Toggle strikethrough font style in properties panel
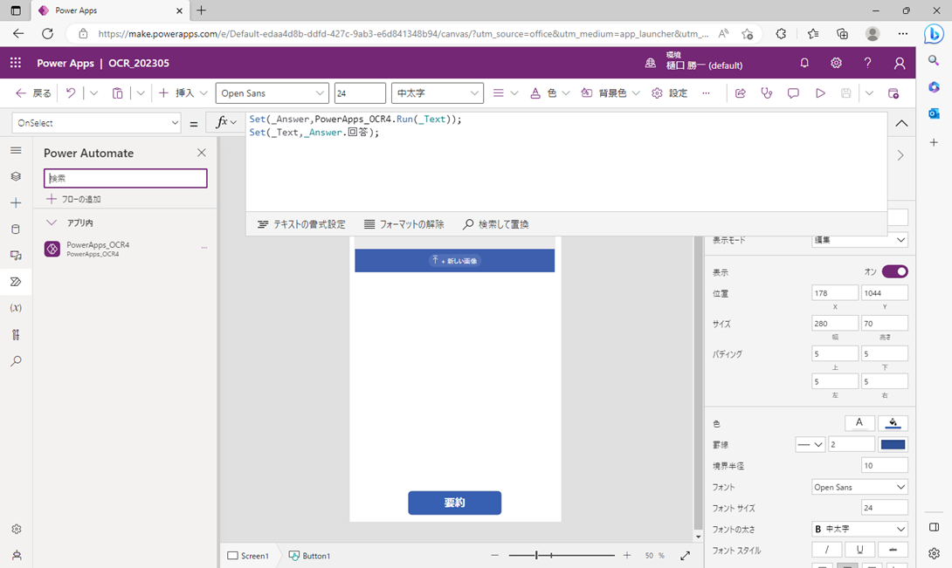Viewport: 952px width, 568px height. coord(893,550)
